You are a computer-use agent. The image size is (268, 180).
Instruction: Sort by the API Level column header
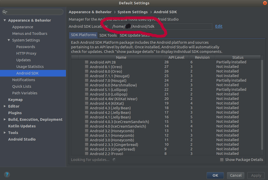176,57
